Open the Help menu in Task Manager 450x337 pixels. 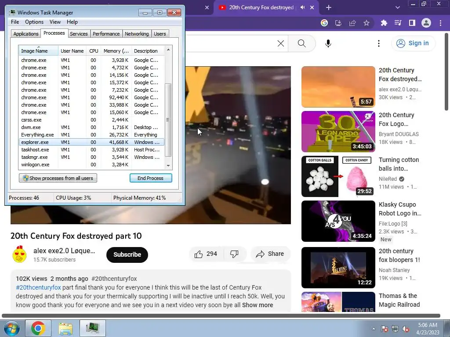coord(72,22)
